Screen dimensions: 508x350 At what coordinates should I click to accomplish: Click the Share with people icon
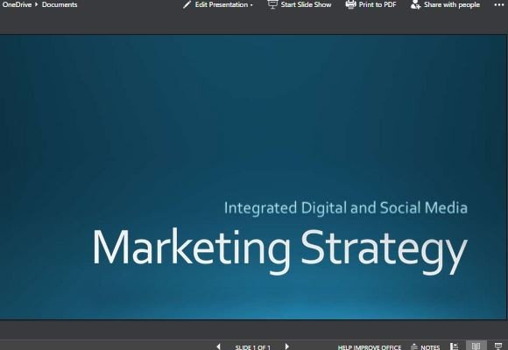coord(415,4)
